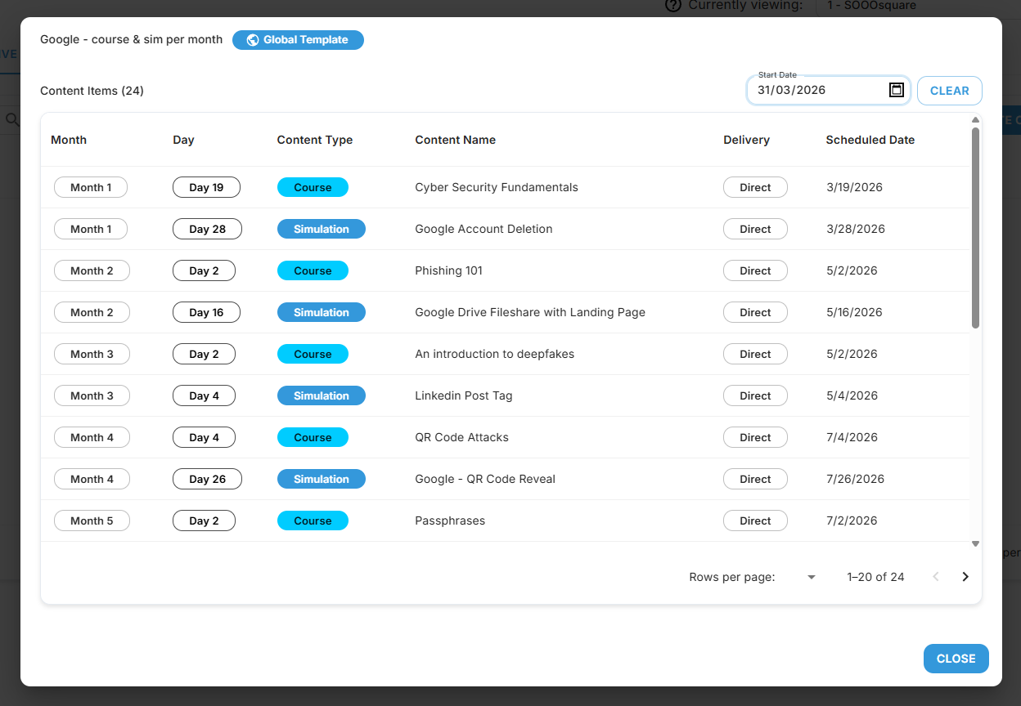This screenshot has height=706, width=1021.
Task: Click Direct chip in QR Code Attacks row
Action: point(754,437)
